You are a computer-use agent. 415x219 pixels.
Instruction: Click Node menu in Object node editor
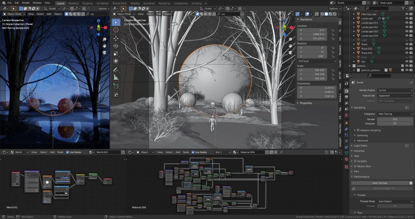click(186, 152)
